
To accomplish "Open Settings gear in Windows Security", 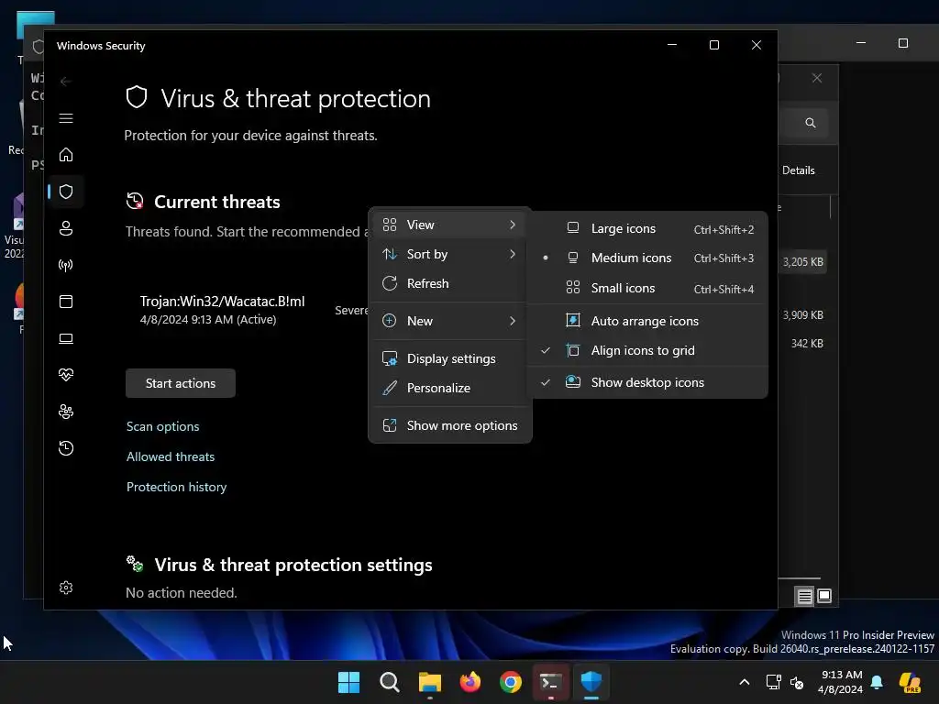I will [66, 588].
